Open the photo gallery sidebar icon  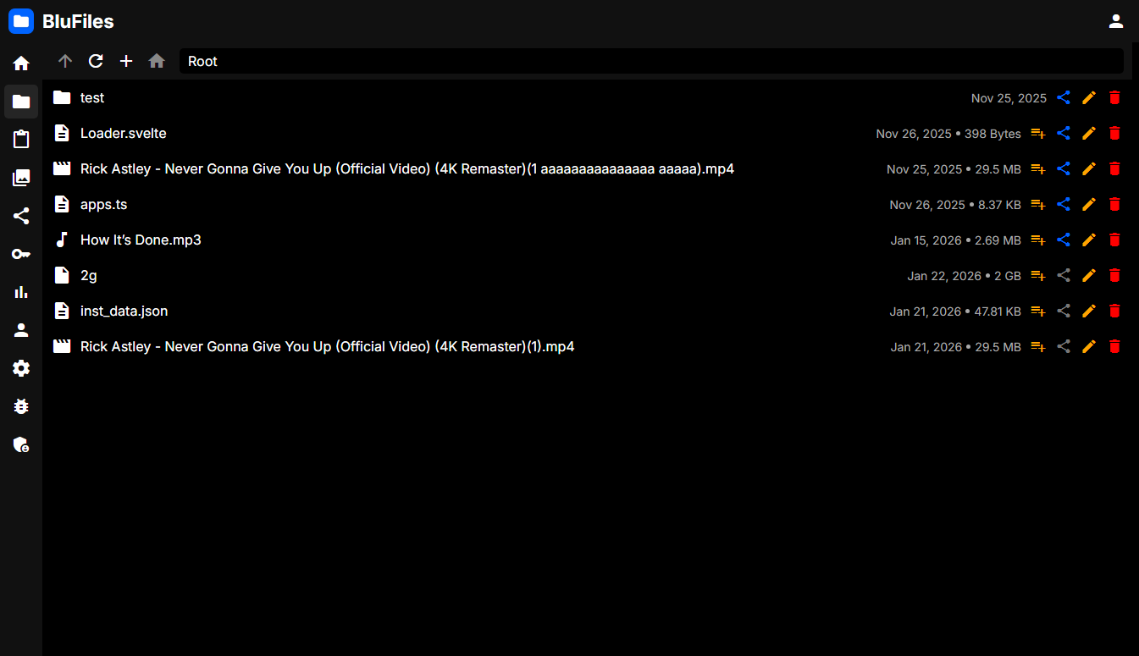pos(21,178)
